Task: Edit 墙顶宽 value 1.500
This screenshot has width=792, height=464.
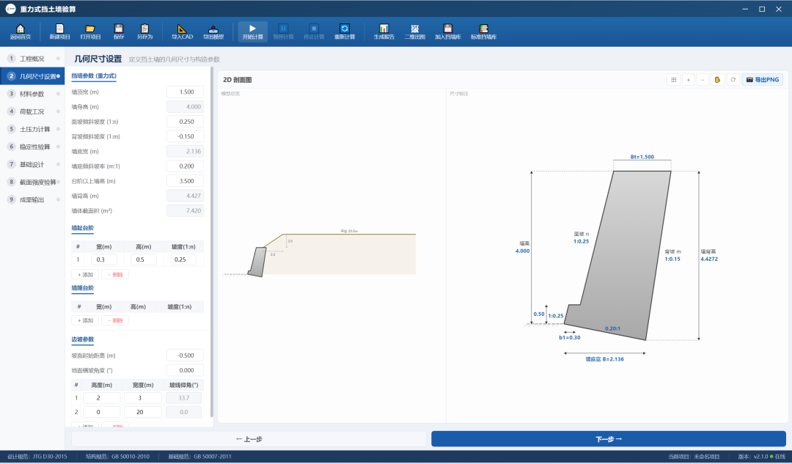Action: [x=186, y=92]
